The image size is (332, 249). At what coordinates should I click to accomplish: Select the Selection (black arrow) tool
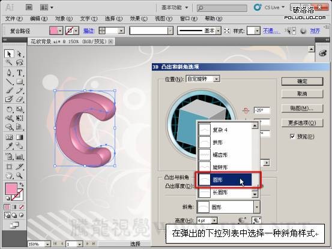pyautogui.click(x=9, y=54)
